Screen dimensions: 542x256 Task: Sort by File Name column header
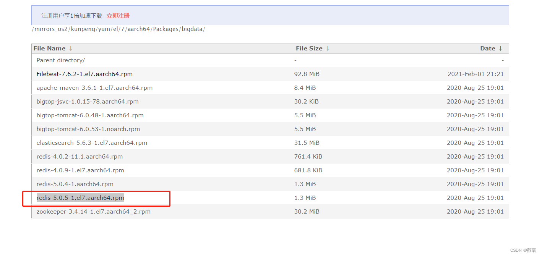pos(49,49)
